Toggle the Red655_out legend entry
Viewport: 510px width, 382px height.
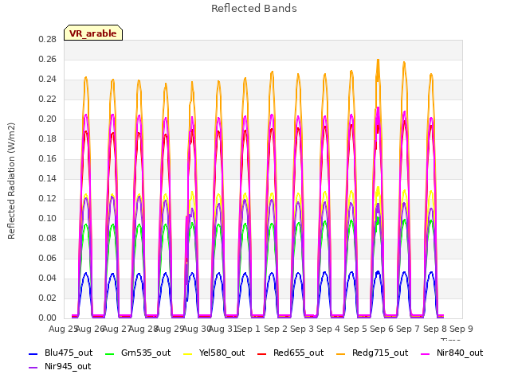point(291,353)
